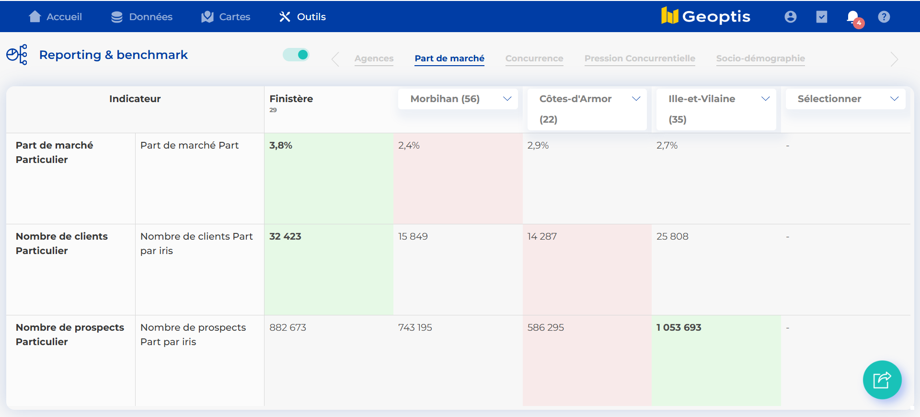920x417 pixels.
Task: Open the notifications bell icon
Action: (x=853, y=17)
